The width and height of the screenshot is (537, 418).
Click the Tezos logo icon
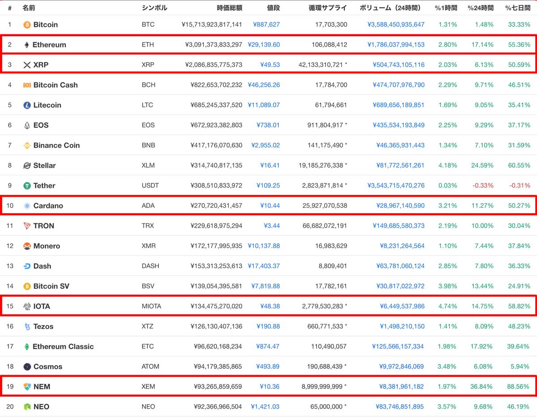tap(27, 326)
